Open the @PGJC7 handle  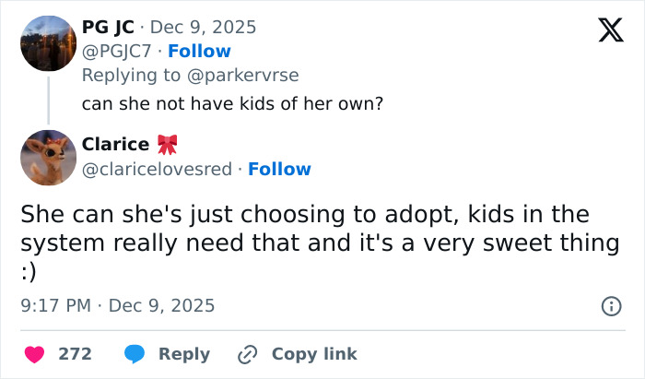click(x=115, y=51)
